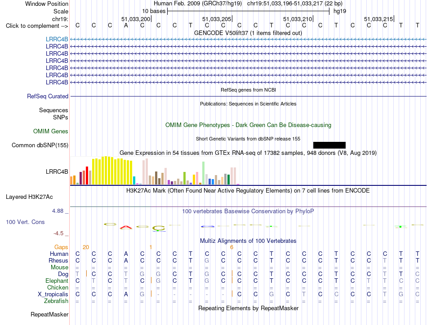Click the 'Click to complement -->' label
This screenshot has width=427, height=325.
tap(37, 26)
